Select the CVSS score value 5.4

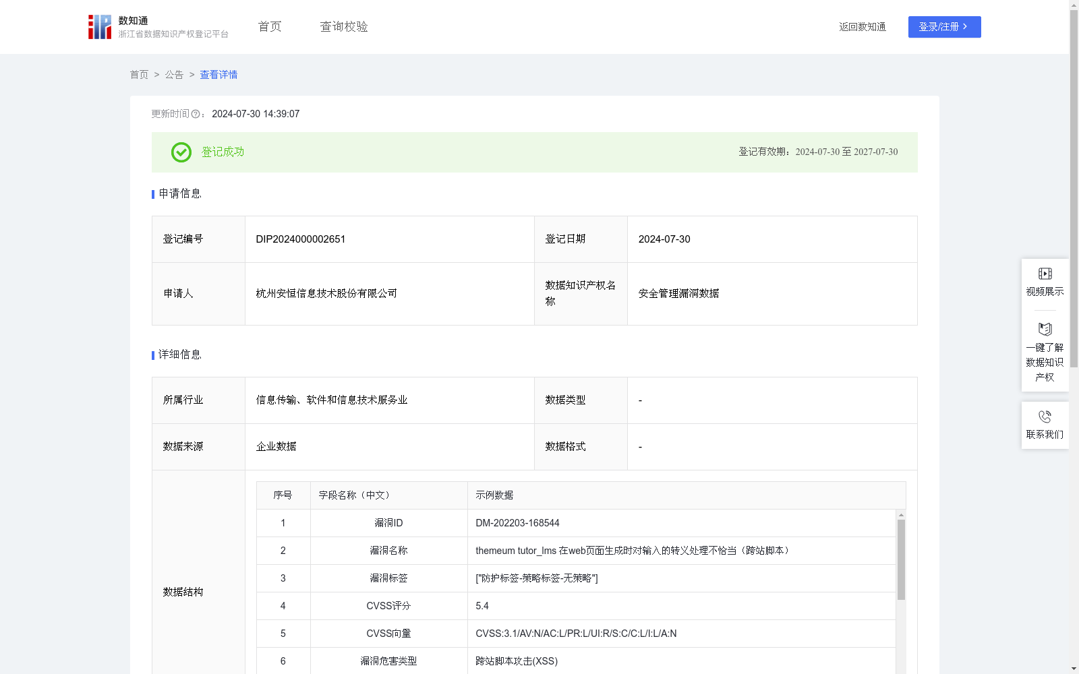point(482,606)
